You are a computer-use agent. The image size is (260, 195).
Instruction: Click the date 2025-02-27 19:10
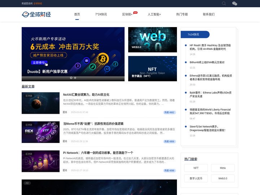(79, 170)
